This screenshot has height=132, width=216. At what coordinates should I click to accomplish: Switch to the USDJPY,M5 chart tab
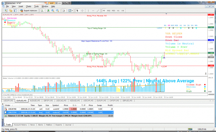pyautogui.click(x=8, y=101)
